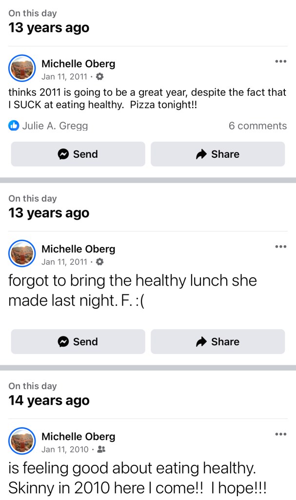Open options menu on Jan 11, 2010 post
This screenshot has width=296, height=500.
[x=280, y=434]
